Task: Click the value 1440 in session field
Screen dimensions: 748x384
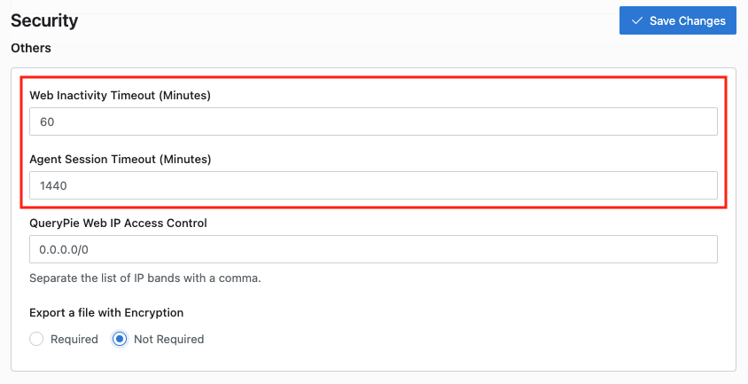Action: 53,185
